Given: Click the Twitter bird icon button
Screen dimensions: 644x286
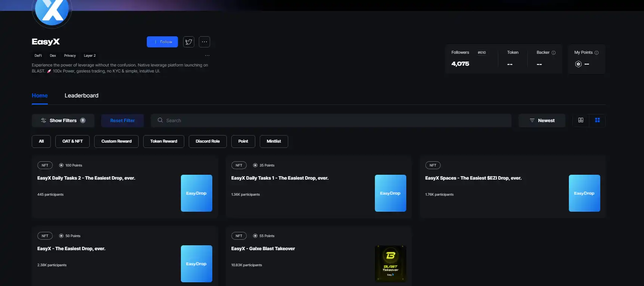Looking at the screenshot, I should 189,42.
